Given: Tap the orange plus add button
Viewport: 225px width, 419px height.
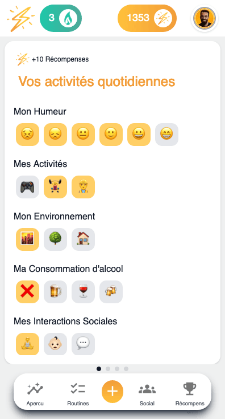Looking at the screenshot, I should click(x=113, y=392).
